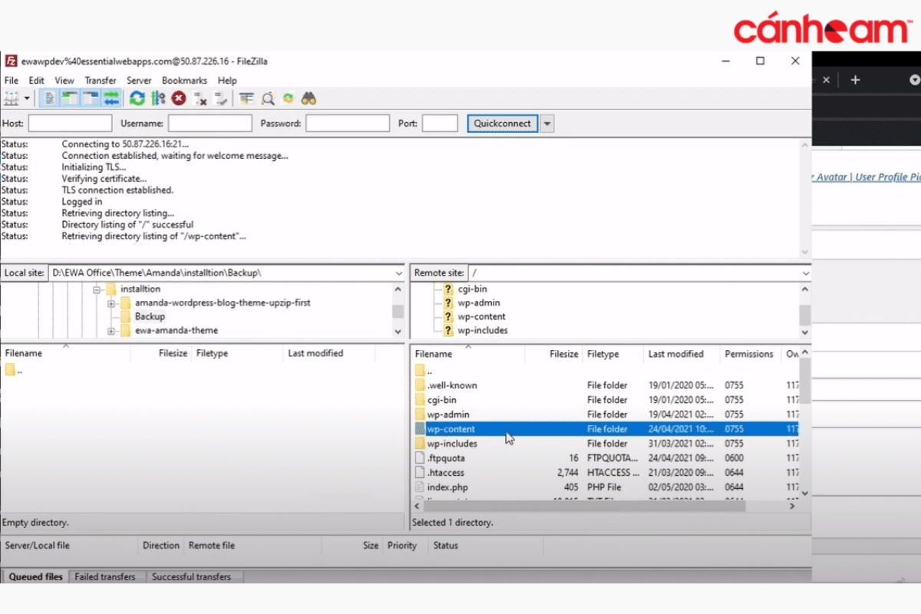Toggle processing of the transfer queue
This screenshot has width=921, height=614.
click(158, 98)
